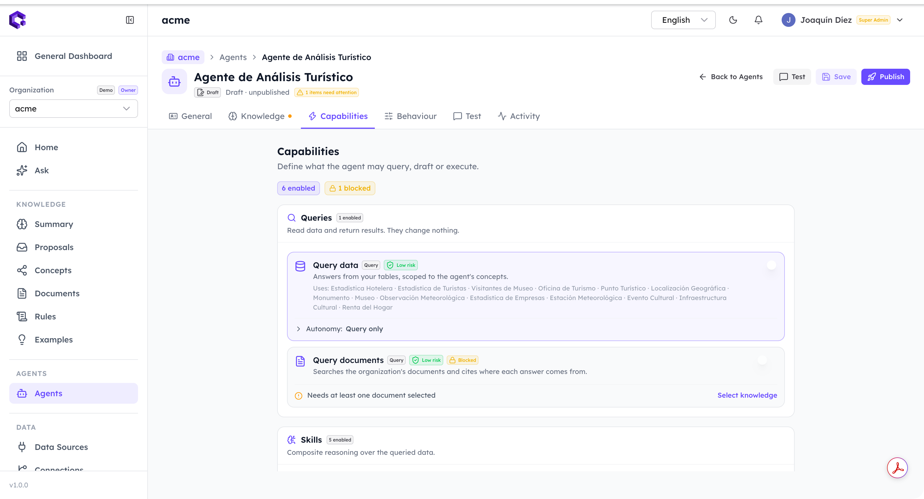Open Data Sources in the sidebar
The width and height of the screenshot is (924, 499).
tap(74, 447)
